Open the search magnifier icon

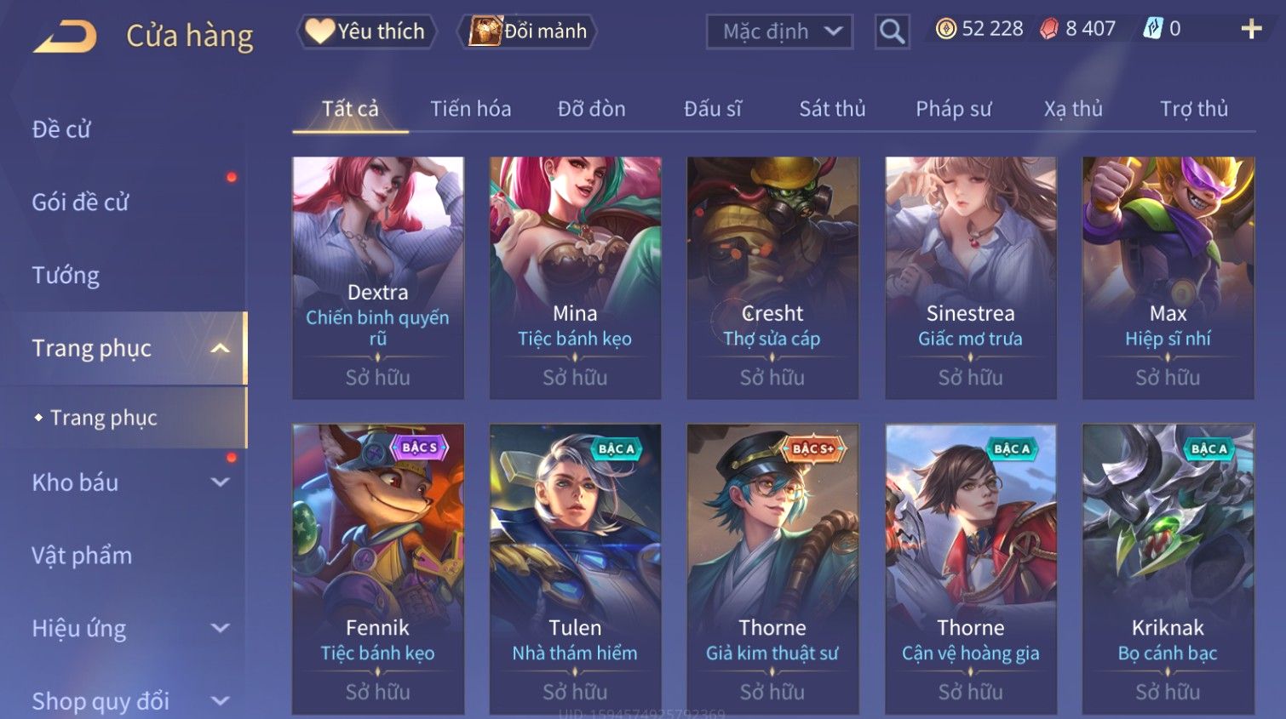click(x=892, y=31)
